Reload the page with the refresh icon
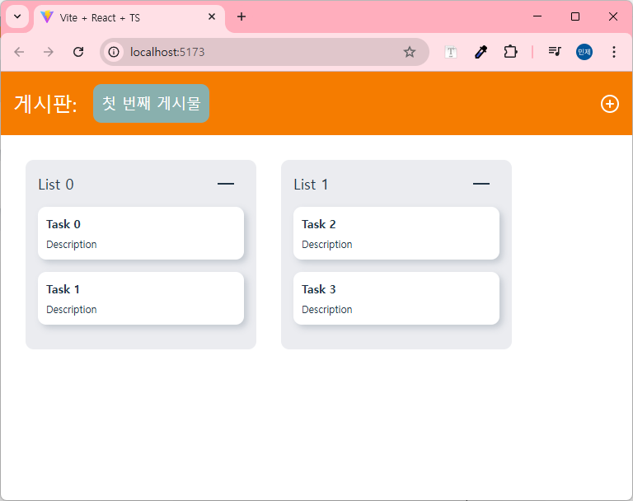Viewport: 633px width, 501px height. pyautogui.click(x=78, y=52)
